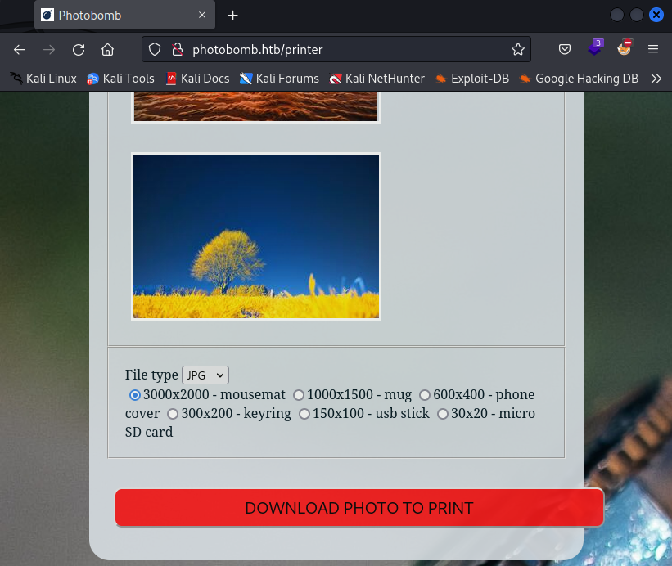672x566 pixels.
Task: Select the yellow tree photo thumbnail
Action: pyautogui.click(x=256, y=236)
